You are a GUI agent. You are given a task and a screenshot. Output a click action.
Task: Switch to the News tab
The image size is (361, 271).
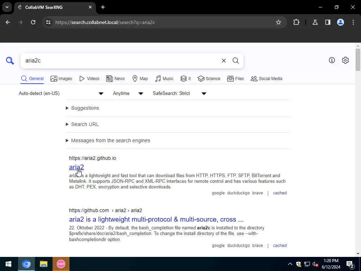click(x=115, y=79)
